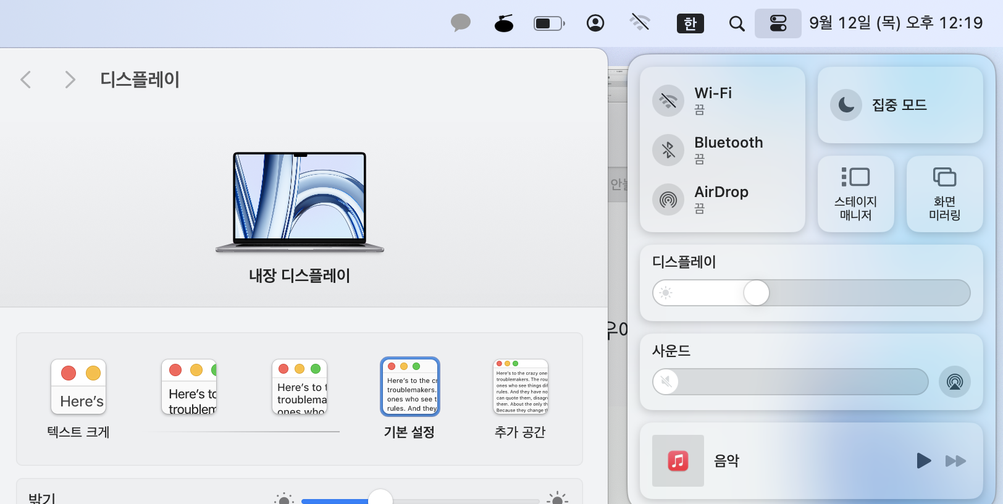The width and height of the screenshot is (1003, 504).
Task: Open Wi-Fi details by clicking its label
Action: click(713, 93)
